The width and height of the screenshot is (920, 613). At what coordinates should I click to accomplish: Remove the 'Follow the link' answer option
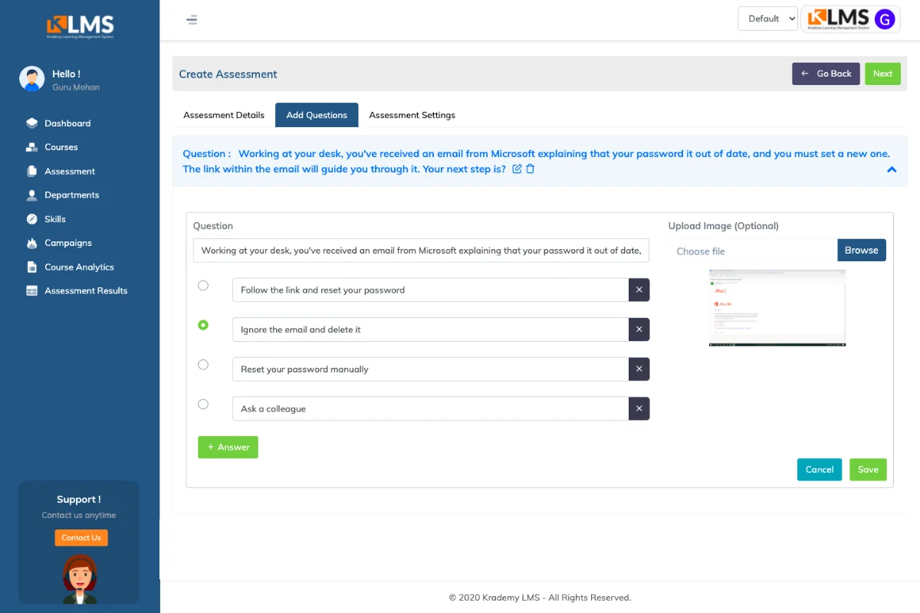[639, 290]
